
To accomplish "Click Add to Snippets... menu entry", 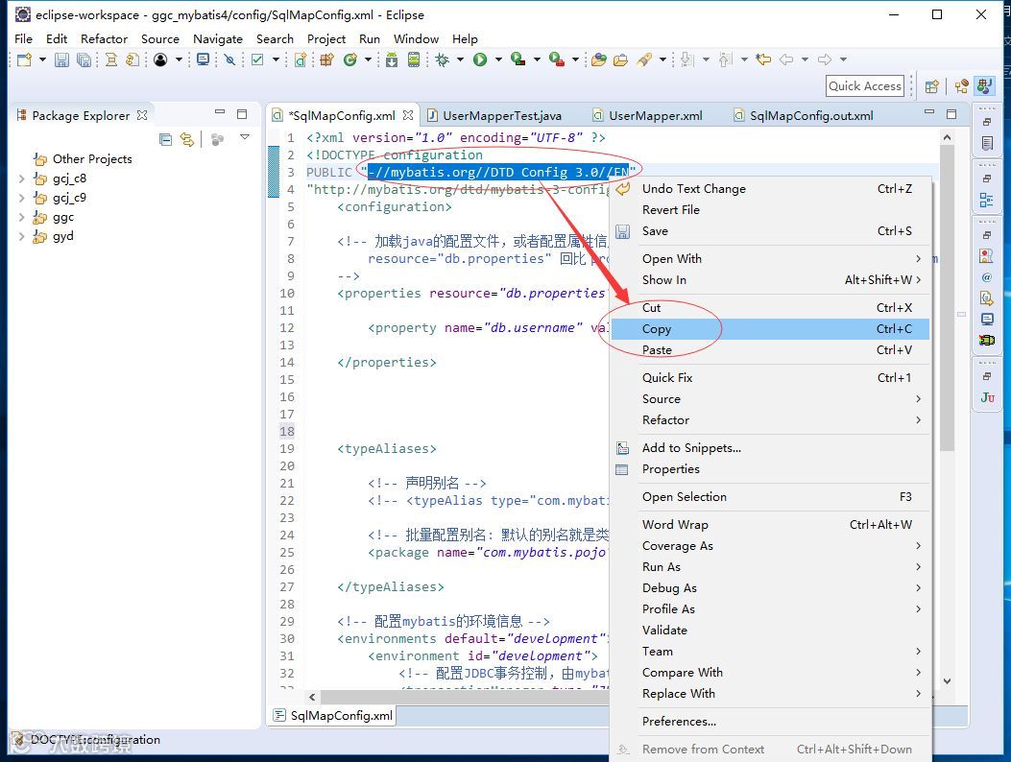I will [770, 447].
